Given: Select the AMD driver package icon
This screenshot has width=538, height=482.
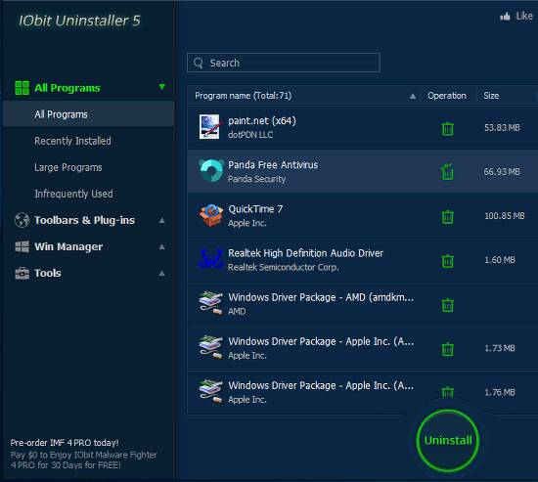Looking at the screenshot, I should coord(210,303).
